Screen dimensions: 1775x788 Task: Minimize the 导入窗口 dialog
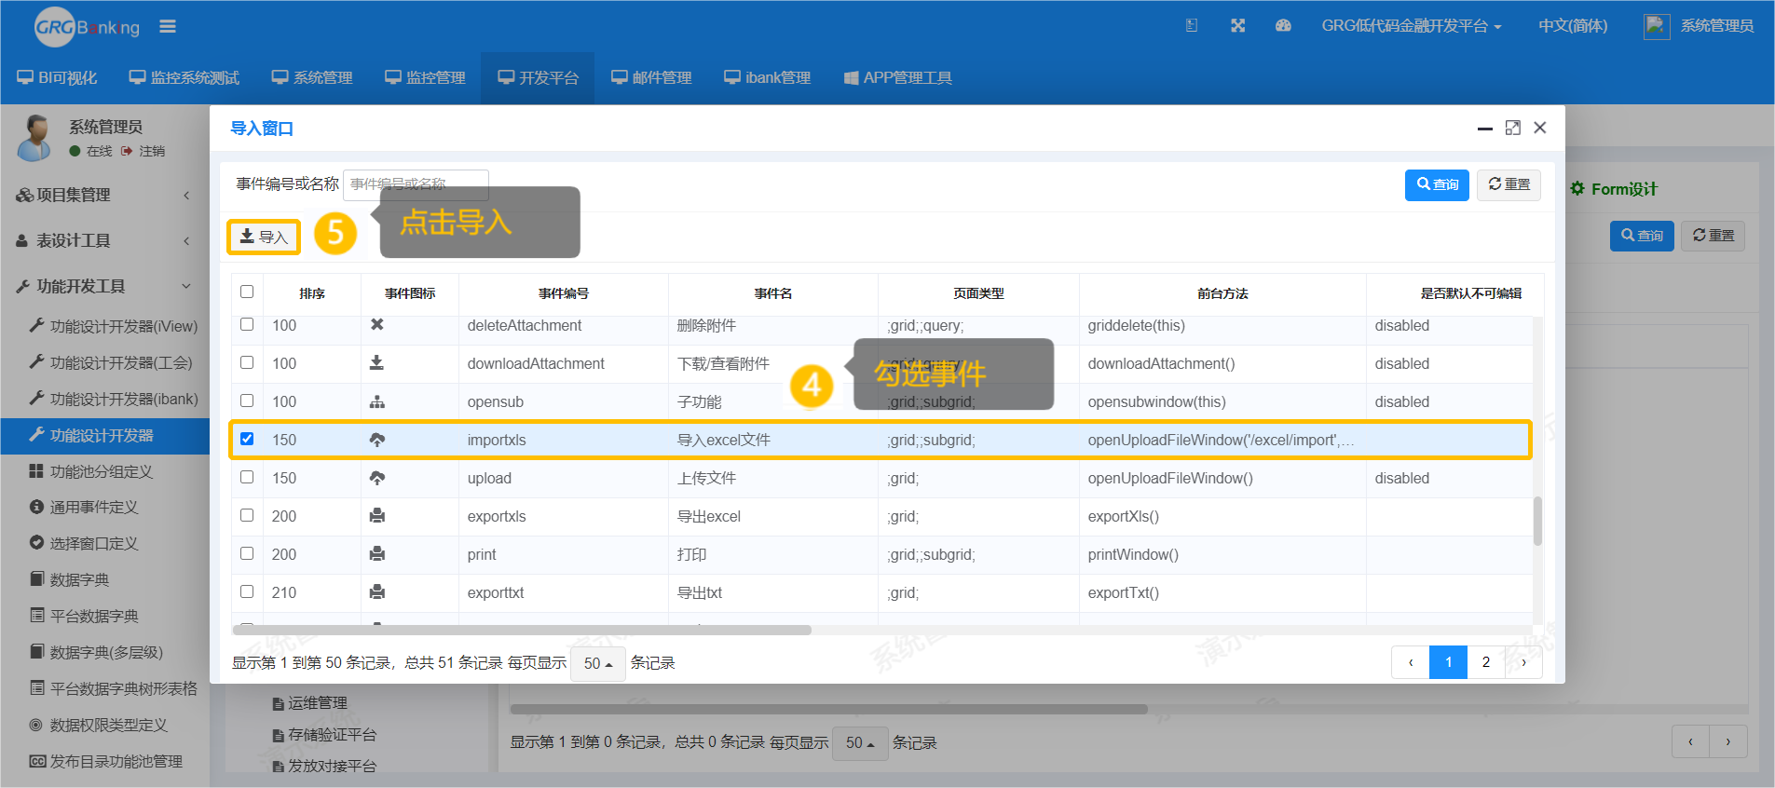(1485, 129)
